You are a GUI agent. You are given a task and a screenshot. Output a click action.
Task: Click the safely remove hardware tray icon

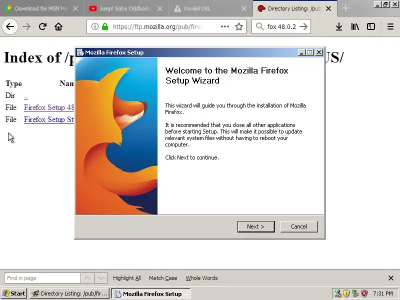(355, 293)
